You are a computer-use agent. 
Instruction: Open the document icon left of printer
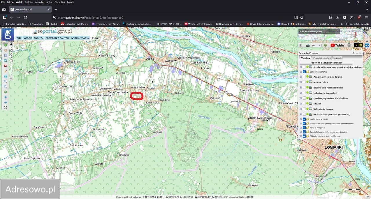pos(301,45)
